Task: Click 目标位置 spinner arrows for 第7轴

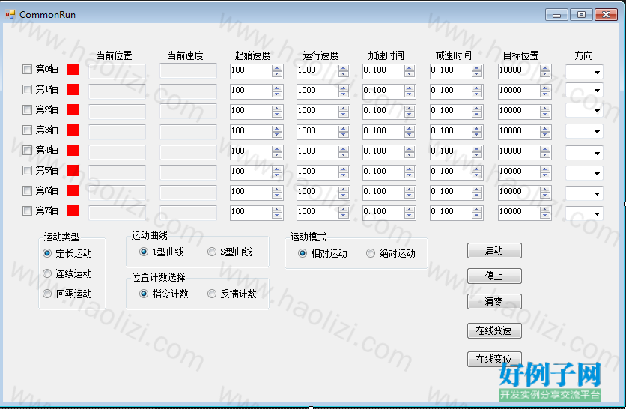Action: (x=545, y=213)
